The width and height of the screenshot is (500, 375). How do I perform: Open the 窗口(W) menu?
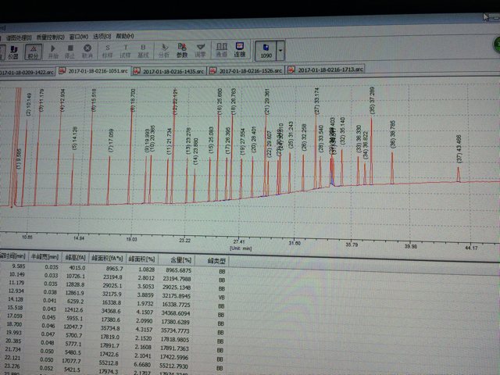pos(78,37)
